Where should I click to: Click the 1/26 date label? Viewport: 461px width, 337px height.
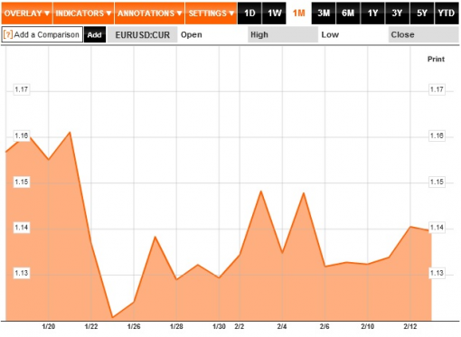(134, 326)
